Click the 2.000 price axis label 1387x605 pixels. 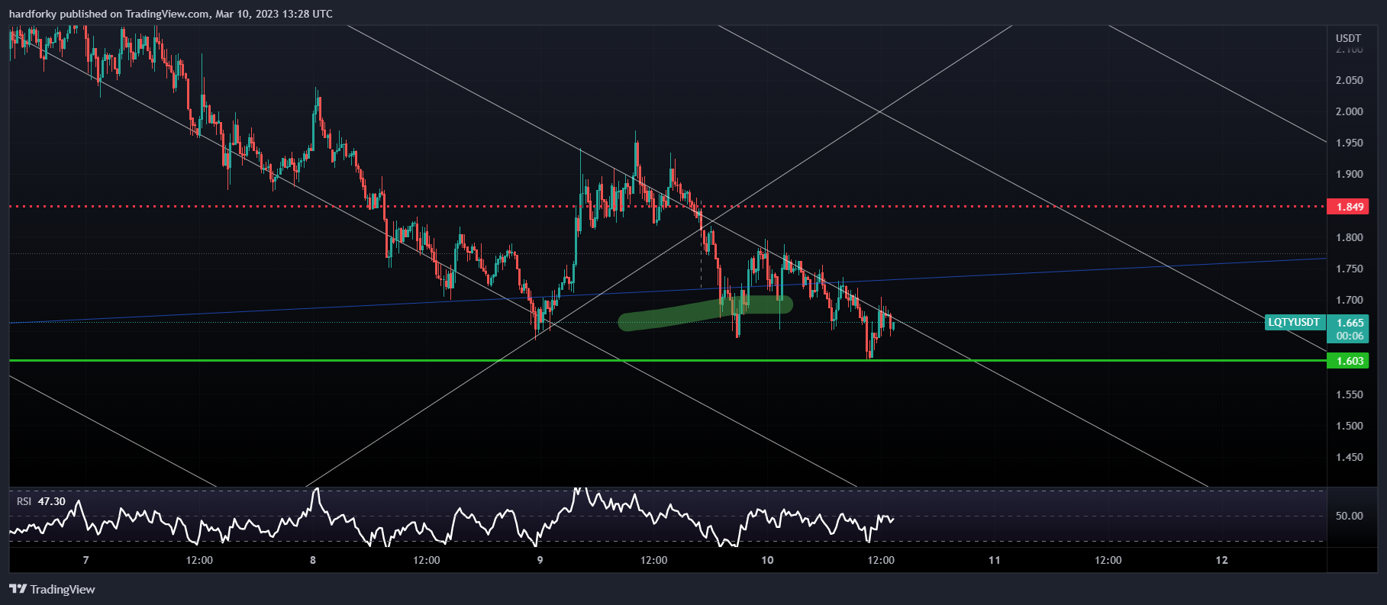click(1349, 111)
